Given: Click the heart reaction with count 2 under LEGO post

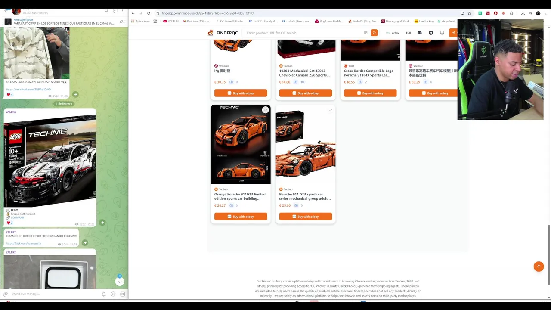Looking at the screenshot, I should 9,223.
